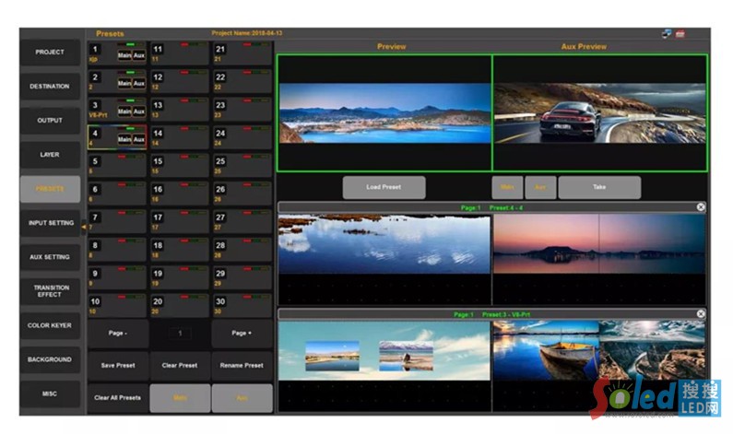
Task: Toggle Aux on preset 2
Action: pos(138,83)
